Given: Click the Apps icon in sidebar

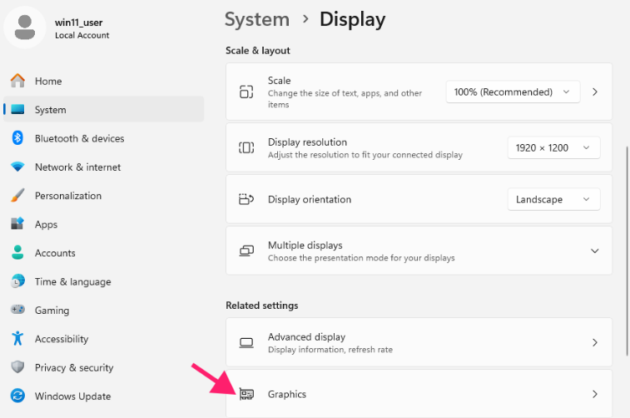Looking at the screenshot, I should click(x=17, y=223).
